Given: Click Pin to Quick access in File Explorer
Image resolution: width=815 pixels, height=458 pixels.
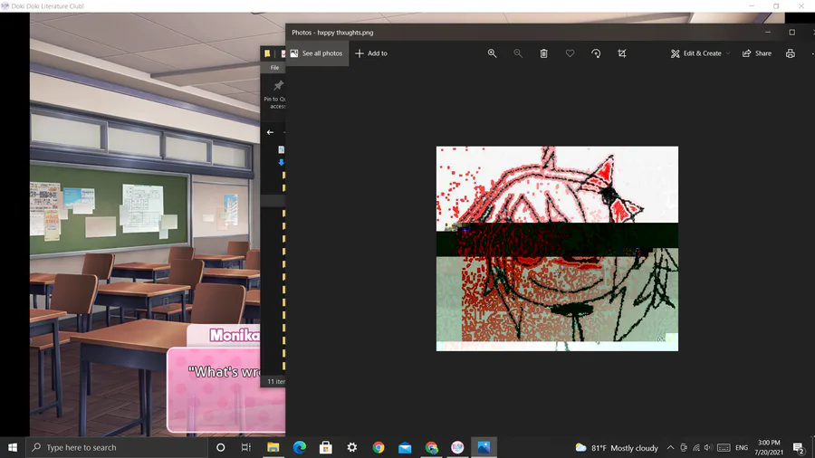Looking at the screenshot, I should click(x=275, y=94).
